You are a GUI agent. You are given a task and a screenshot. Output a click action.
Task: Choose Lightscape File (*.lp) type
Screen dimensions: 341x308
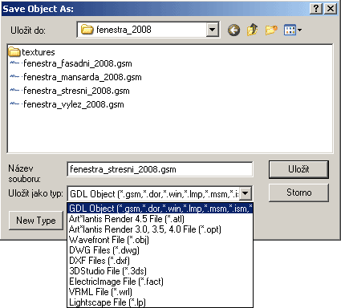(160, 302)
